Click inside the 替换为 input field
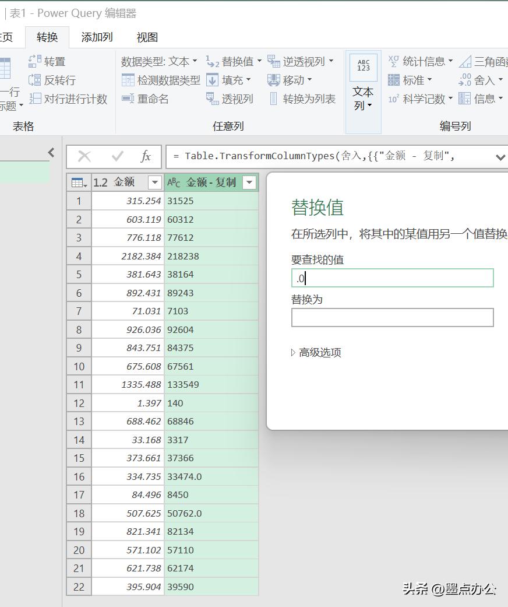Screen dimensions: 508x607 (391, 317)
